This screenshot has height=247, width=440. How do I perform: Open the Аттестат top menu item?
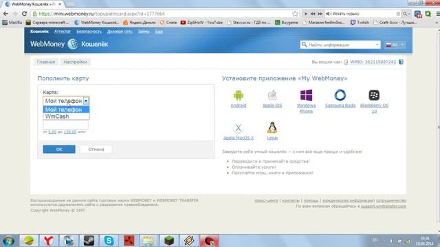[x=63, y=32]
